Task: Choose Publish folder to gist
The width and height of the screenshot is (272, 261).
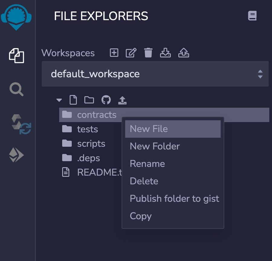Action: pos(174,198)
